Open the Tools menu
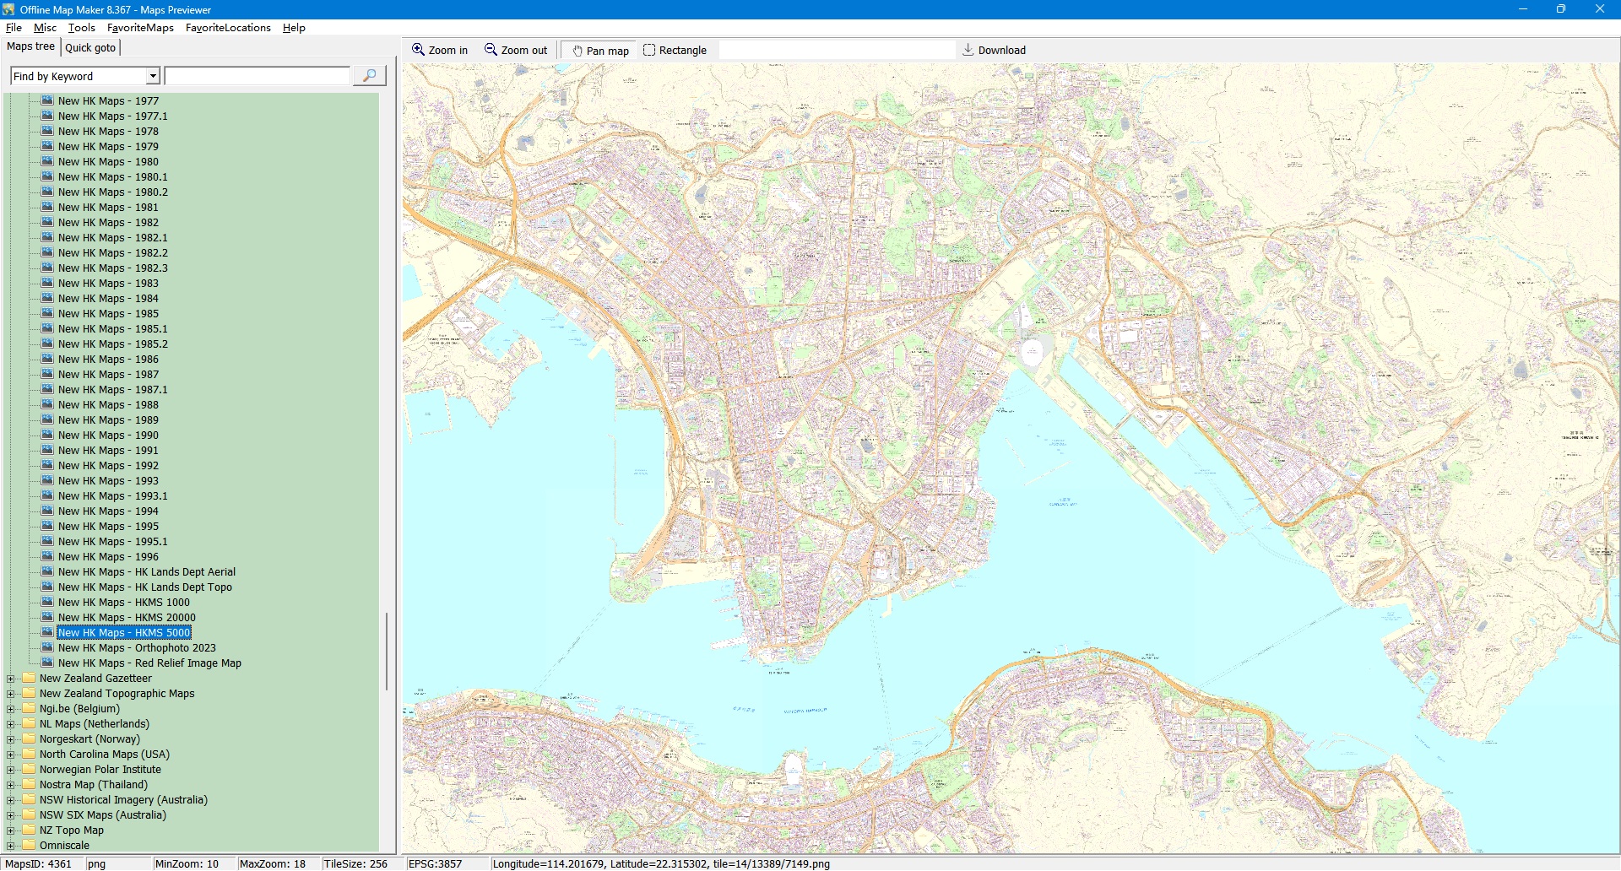The width and height of the screenshot is (1621, 871). coord(81,28)
